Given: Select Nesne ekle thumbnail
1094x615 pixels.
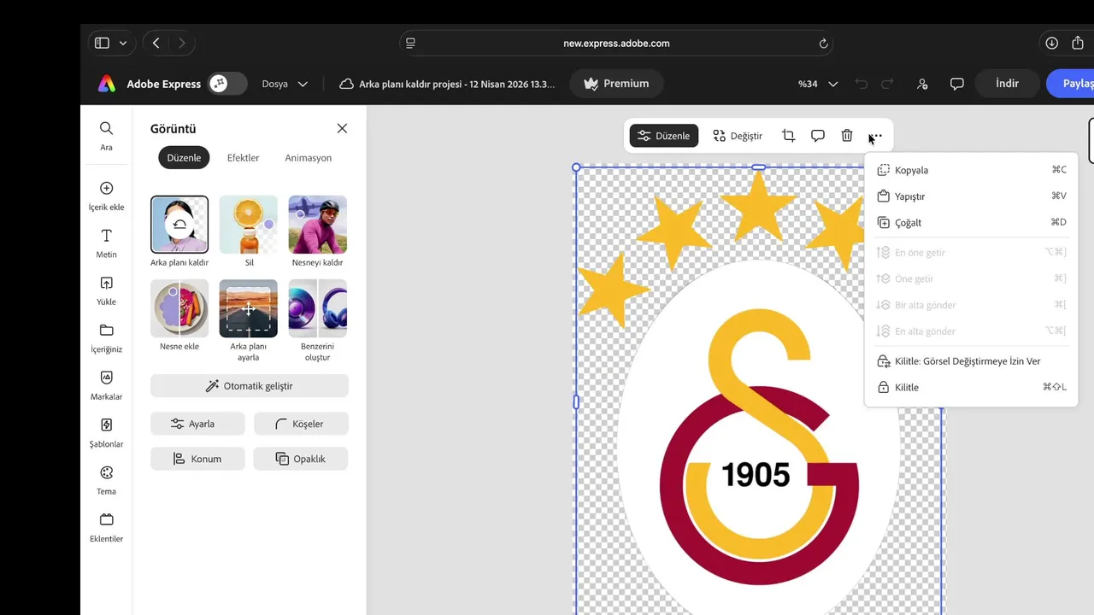Looking at the screenshot, I should [179, 308].
